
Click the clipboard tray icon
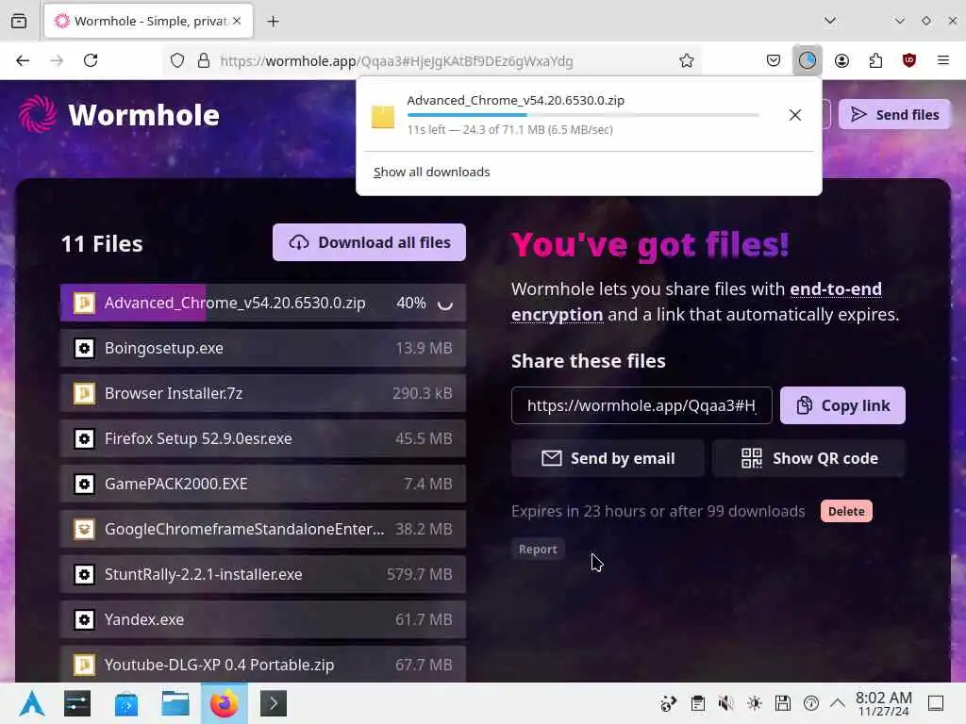(x=697, y=703)
